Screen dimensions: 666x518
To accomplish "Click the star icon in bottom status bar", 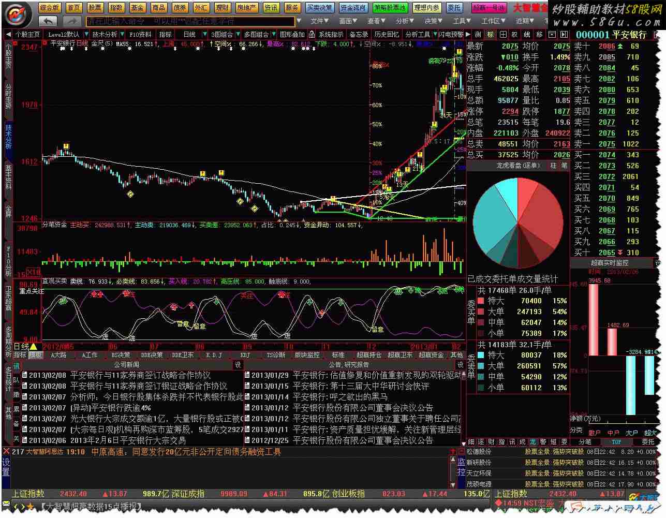I will [31, 506].
